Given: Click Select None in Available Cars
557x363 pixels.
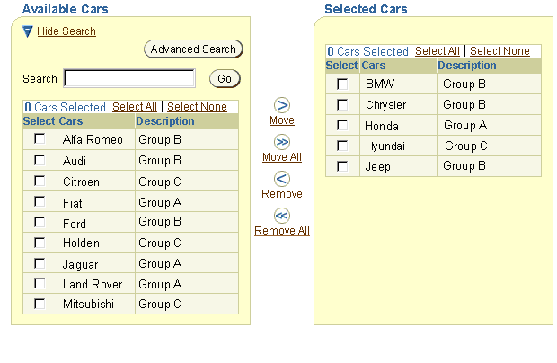Looking at the screenshot, I should [197, 107].
